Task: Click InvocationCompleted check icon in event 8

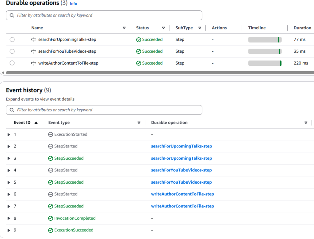Action: point(51,218)
